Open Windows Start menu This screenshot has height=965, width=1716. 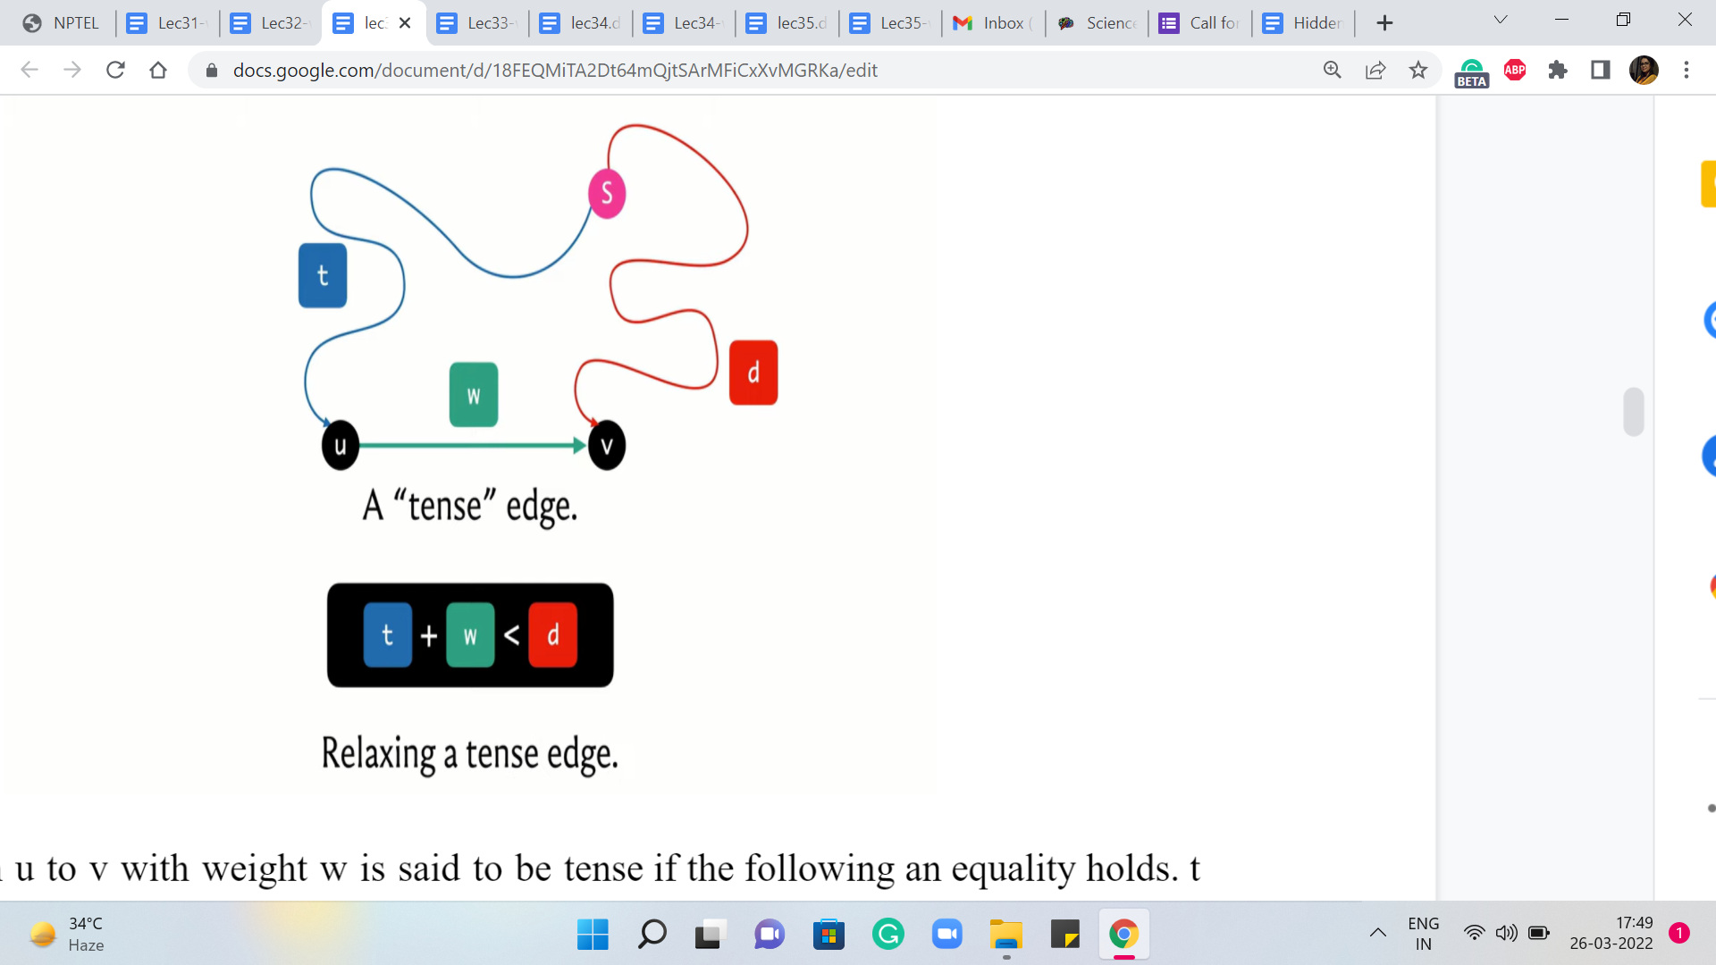click(x=593, y=935)
